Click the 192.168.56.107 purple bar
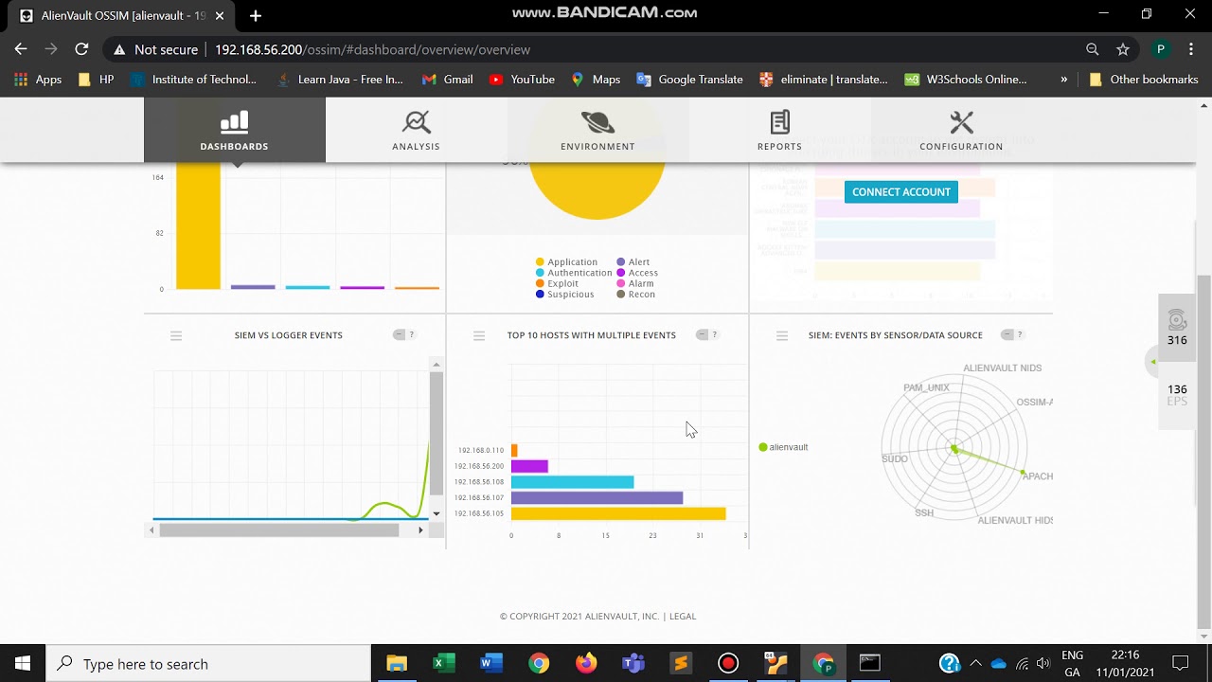 597,497
